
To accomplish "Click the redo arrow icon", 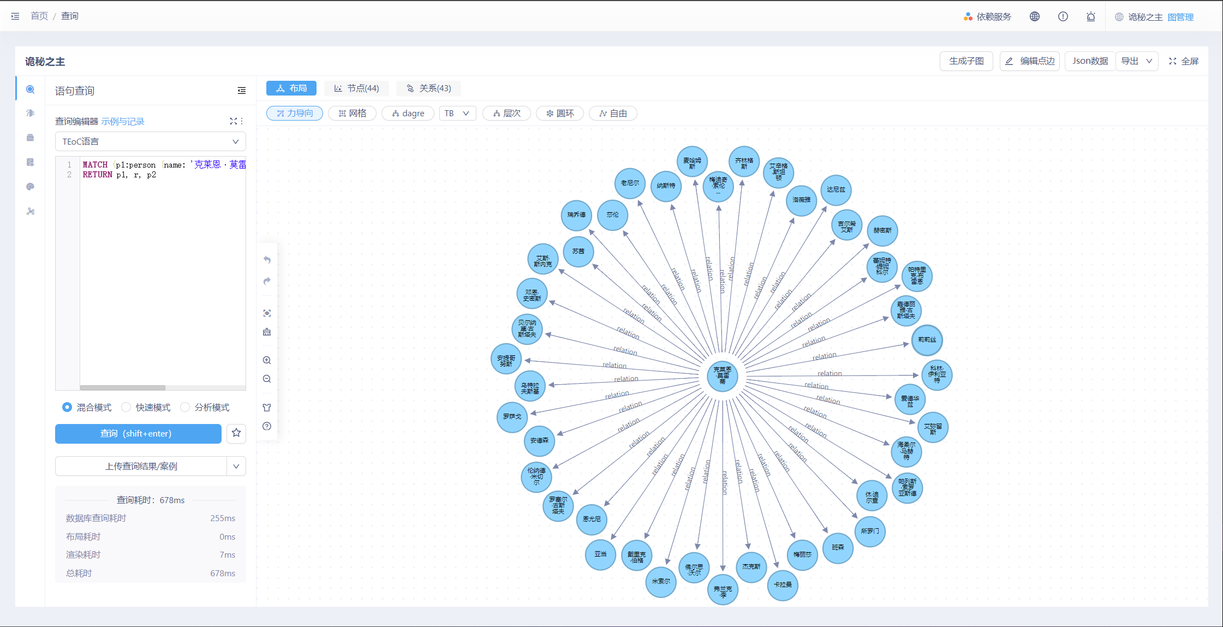I will (x=267, y=281).
